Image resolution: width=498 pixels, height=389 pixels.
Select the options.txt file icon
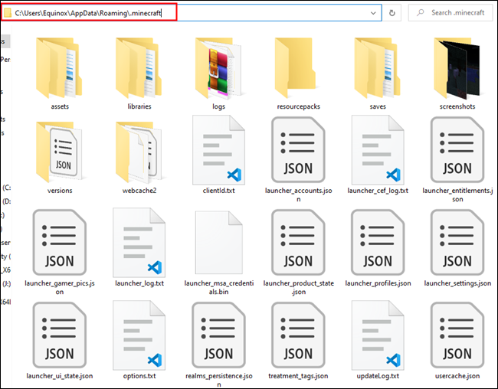pyautogui.click(x=139, y=335)
